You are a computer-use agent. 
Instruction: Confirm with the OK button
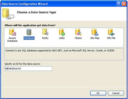98,93
